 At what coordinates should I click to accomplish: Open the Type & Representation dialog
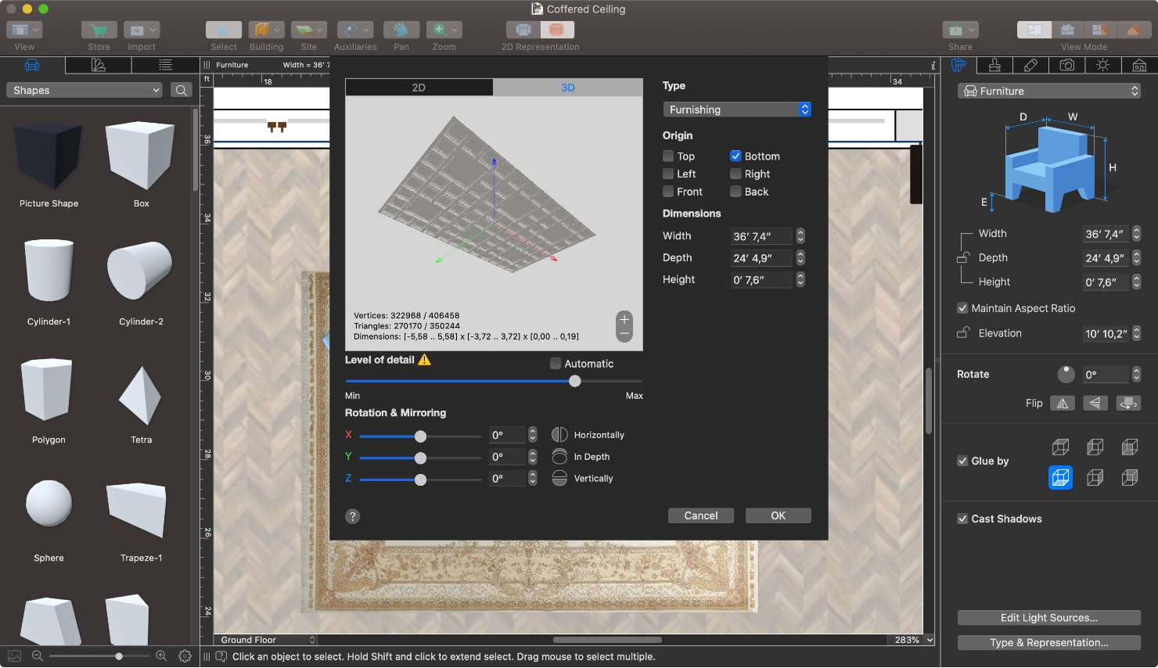[1048, 642]
